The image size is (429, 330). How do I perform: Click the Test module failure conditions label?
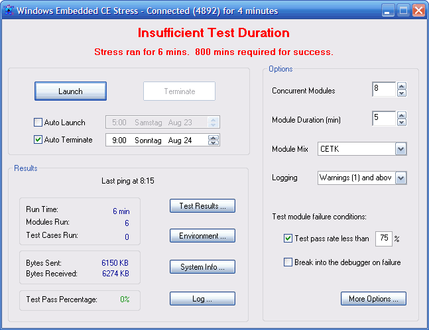(320, 217)
